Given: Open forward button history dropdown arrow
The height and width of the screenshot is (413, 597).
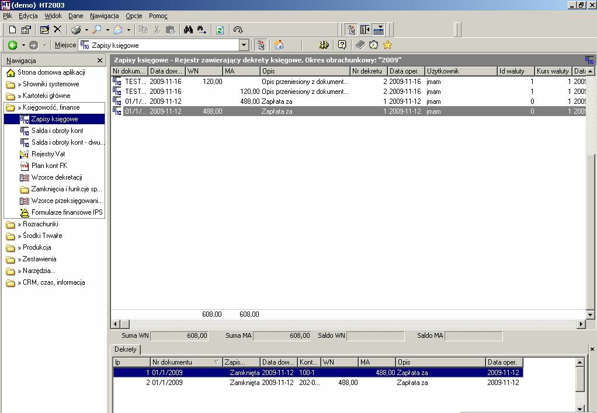Looking at the screenshot, I should coord(44,45).
